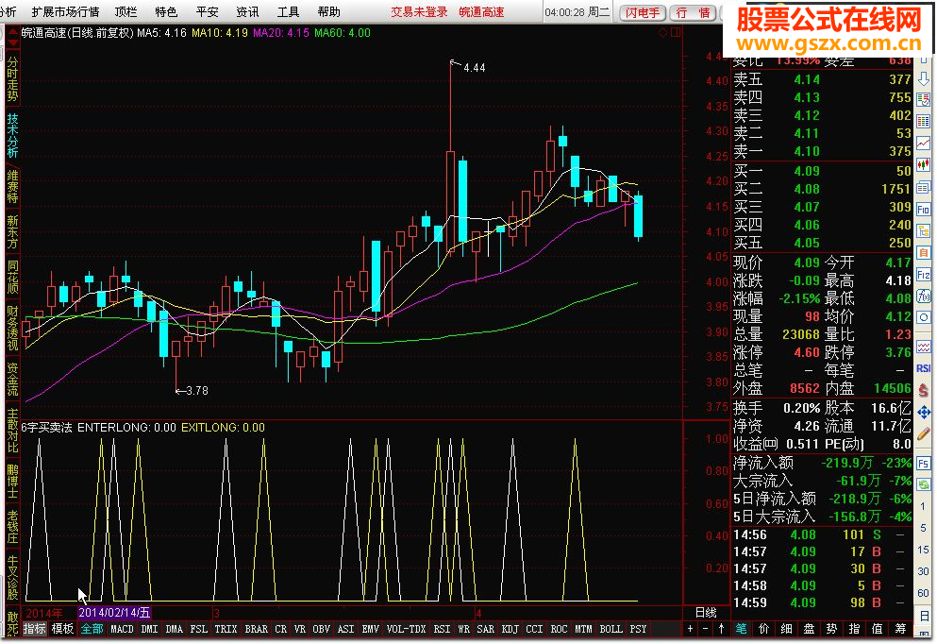Click the stacked windows icon
Image resolution: width=937 pixels, height=644 pixels.
(x=924, y=188)
